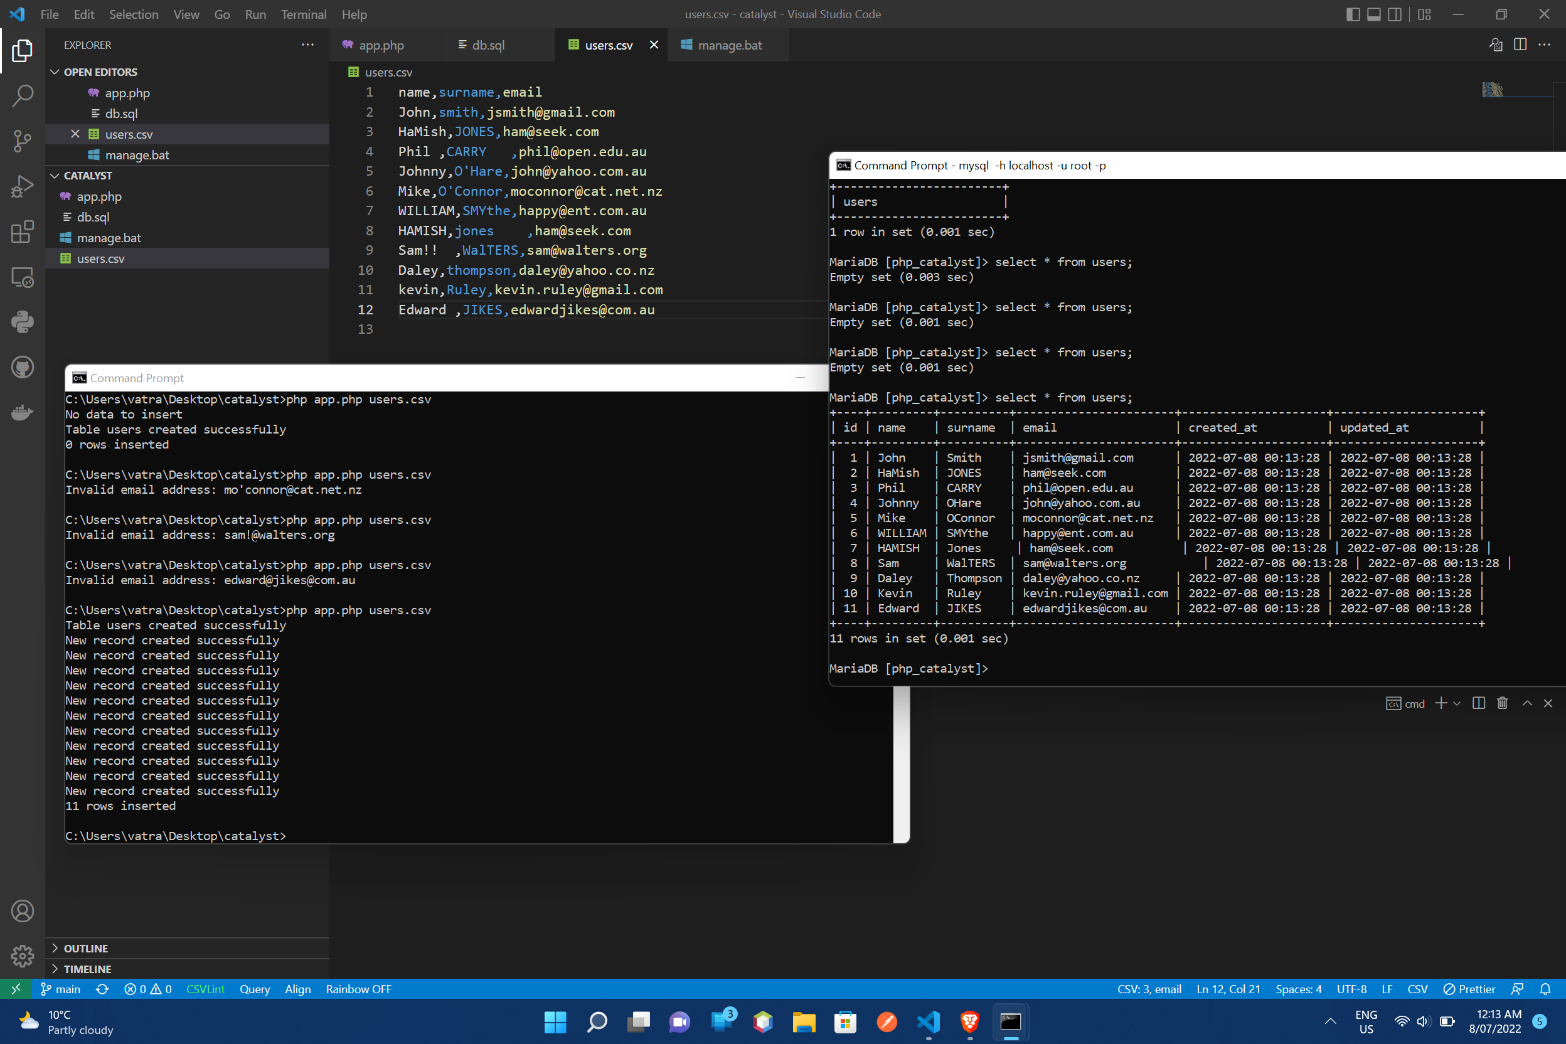Open the Run and Debug panel
This screenshot has height=1044, width=1566.
(22, 186)
